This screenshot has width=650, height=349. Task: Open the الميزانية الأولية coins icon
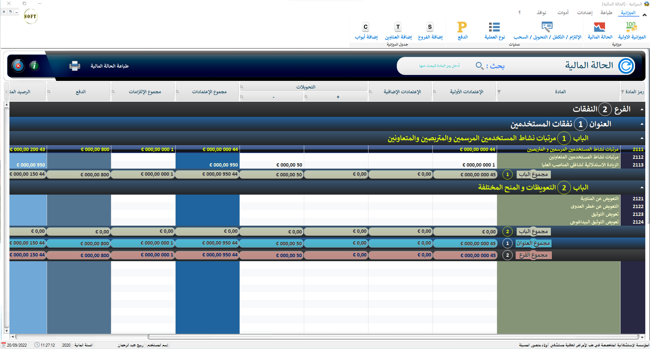pos(631,27)
